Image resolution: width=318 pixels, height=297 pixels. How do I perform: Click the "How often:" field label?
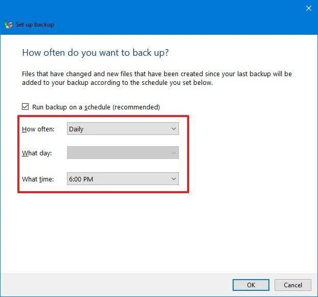point(38,129)
